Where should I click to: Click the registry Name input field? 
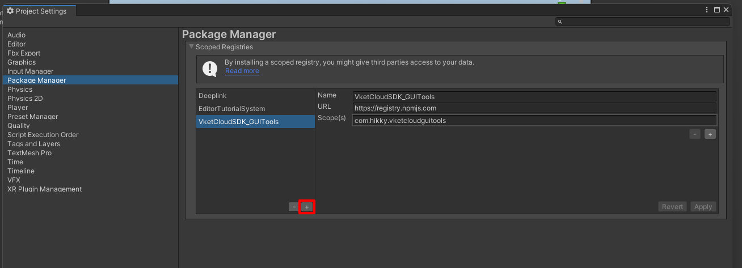click(x=534, y=96)
